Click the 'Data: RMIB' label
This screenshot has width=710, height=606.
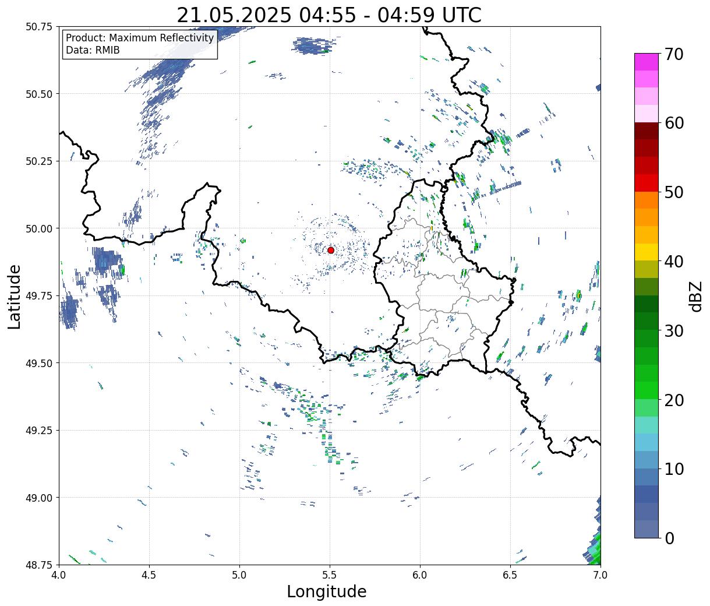pos(93,51)
